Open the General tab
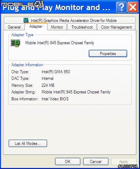 (14, 27)
